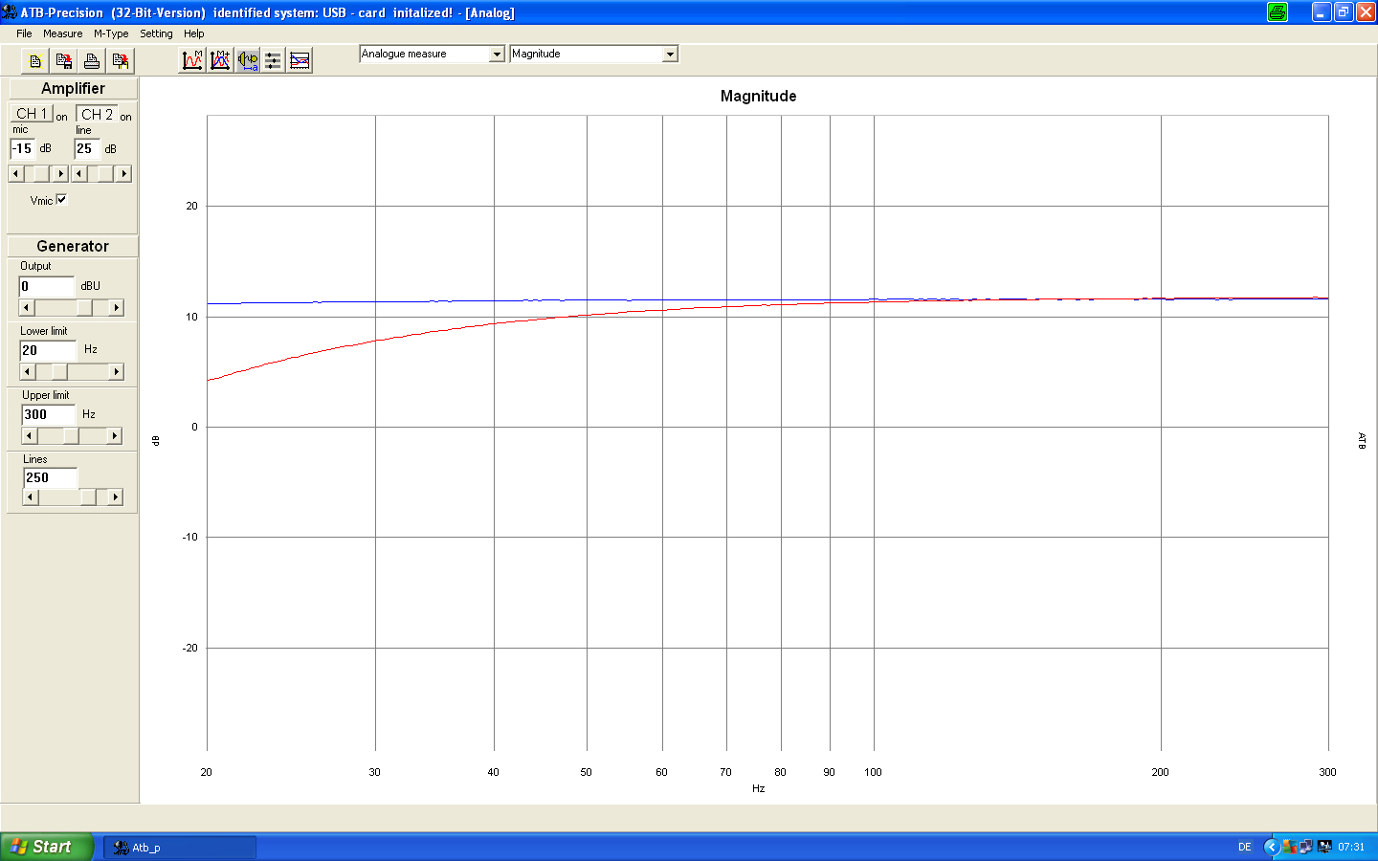Click the AVG antivirus tray icon
1378x861 pixels.
(1290, 847)
